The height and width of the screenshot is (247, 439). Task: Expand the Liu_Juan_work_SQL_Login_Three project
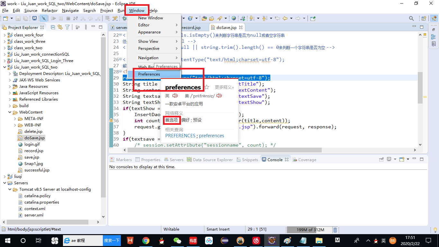pos(4,61)
